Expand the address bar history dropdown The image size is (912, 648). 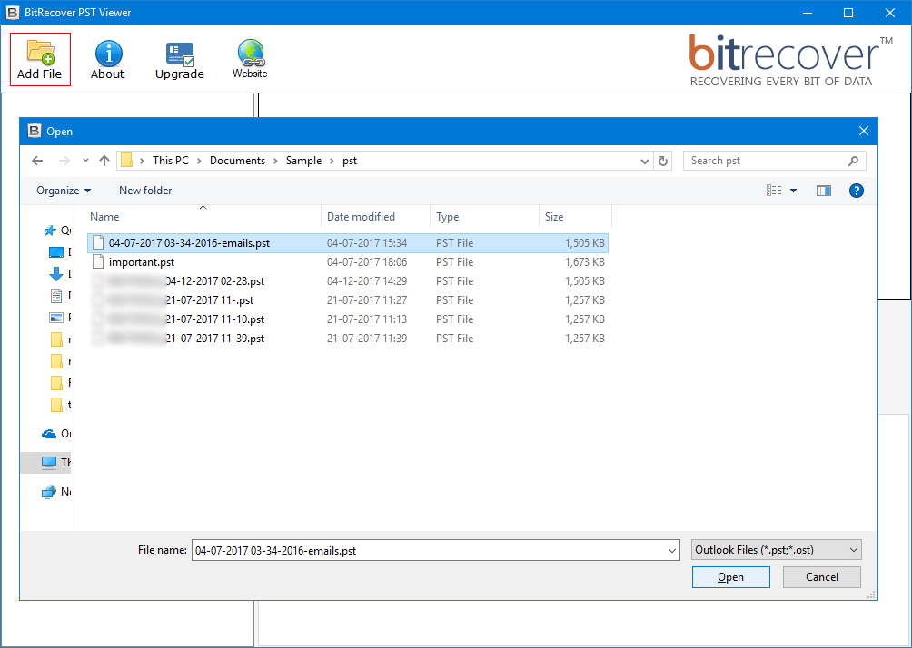(644, 161)
